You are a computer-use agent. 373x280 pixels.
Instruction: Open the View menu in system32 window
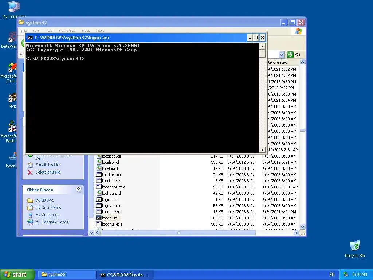[x=49, y=31]
